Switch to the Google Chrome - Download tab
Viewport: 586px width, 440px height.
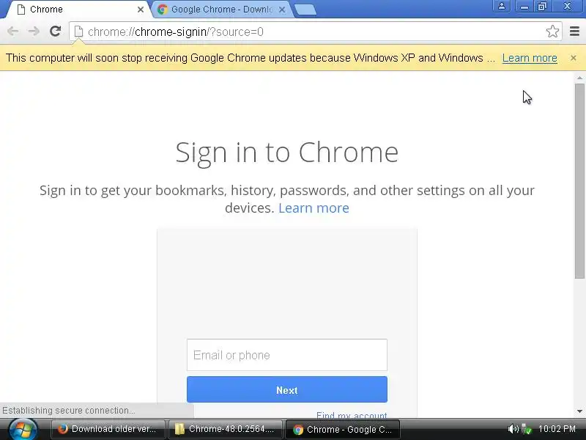222,10
